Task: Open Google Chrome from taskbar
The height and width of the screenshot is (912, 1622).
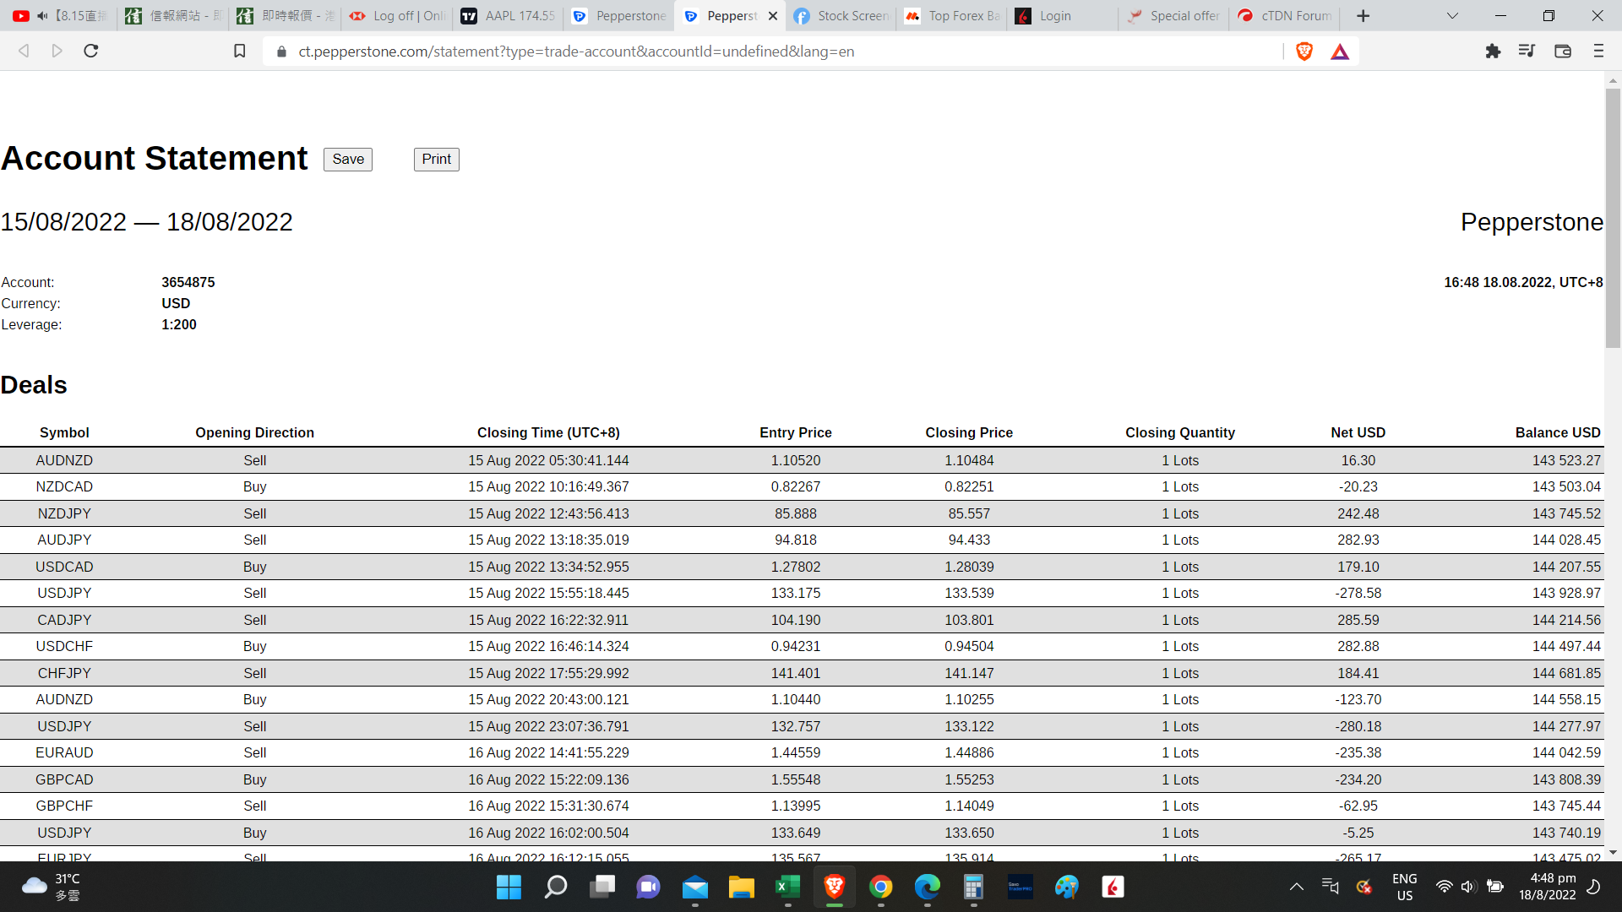Action: click(880, 887)
